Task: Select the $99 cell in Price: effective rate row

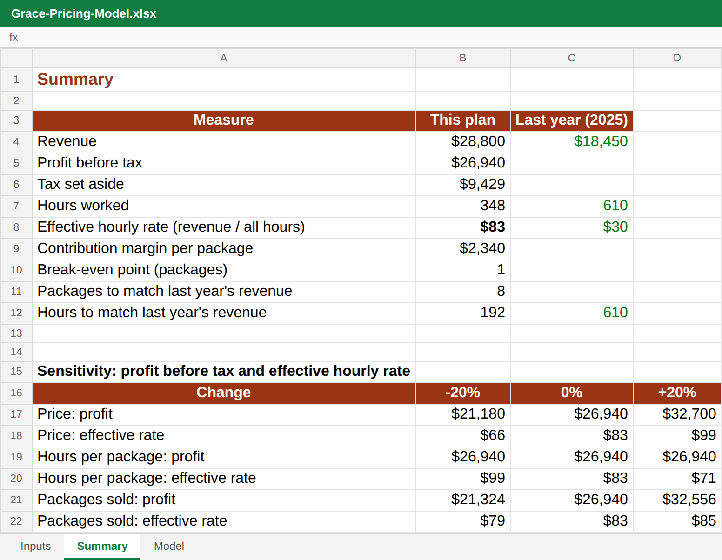Action: point(677,436)
